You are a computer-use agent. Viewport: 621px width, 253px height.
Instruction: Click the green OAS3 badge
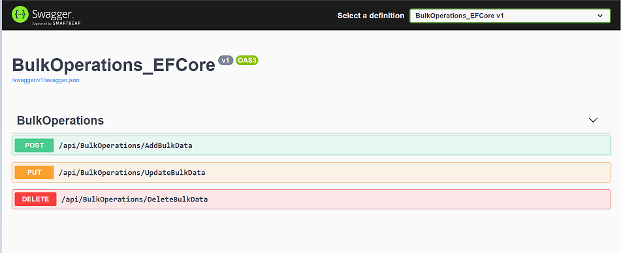tap(247, 61)
